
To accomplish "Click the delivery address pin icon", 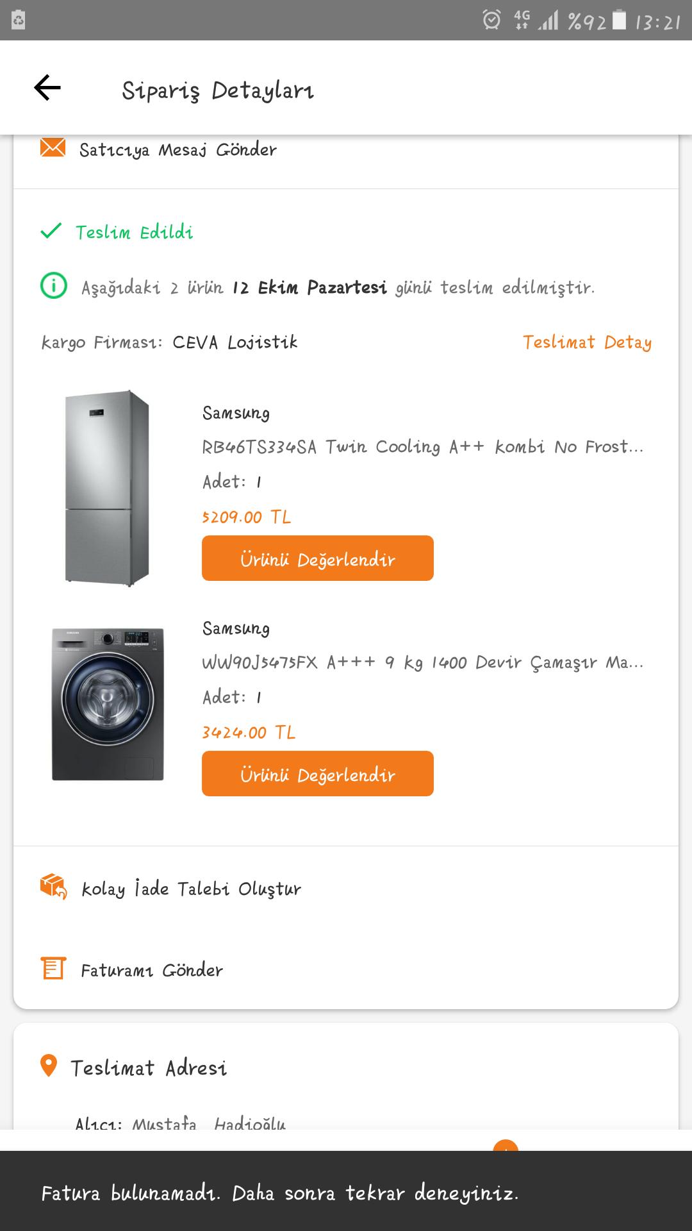I will [49, 1066].
